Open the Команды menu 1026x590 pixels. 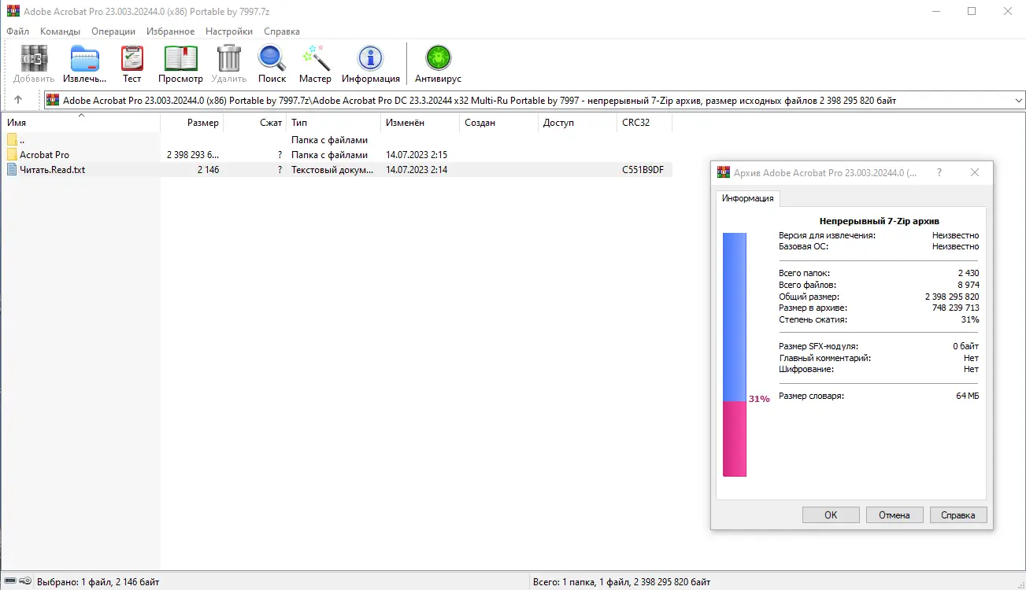[x=60, y=31]
